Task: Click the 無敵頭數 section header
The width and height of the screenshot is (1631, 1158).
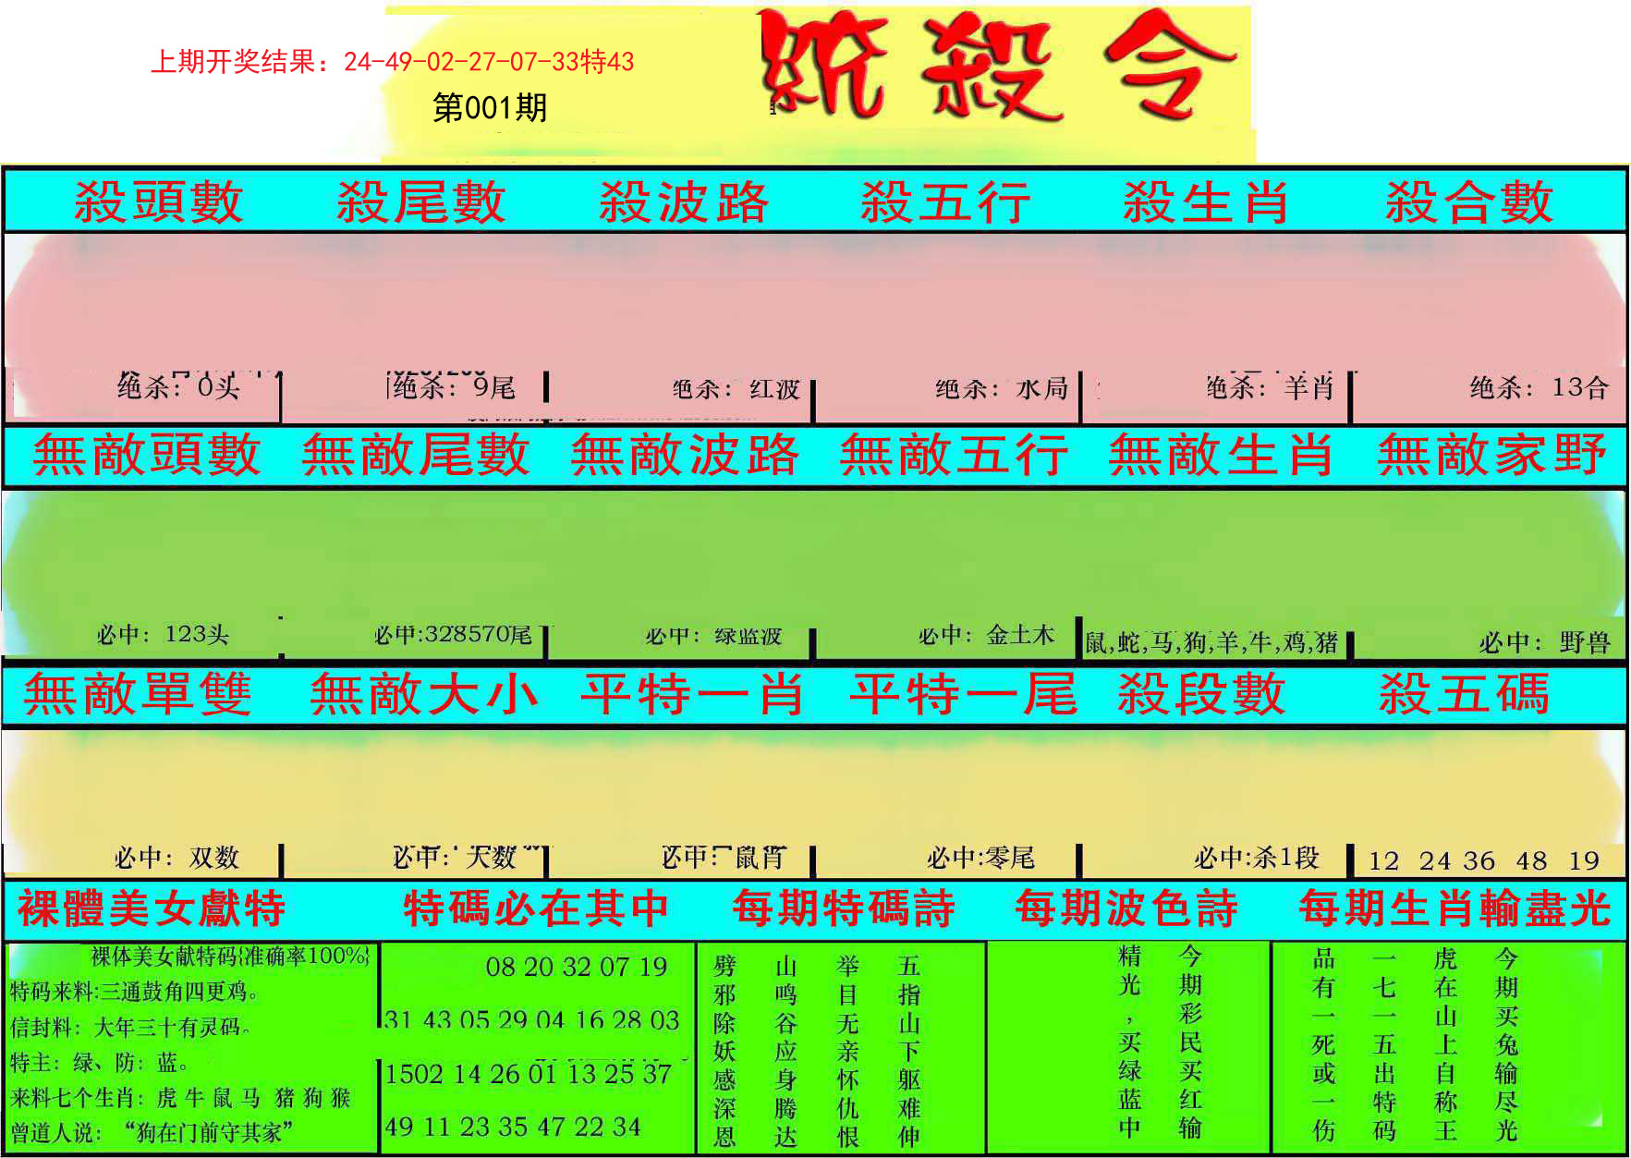Action: (147, 456)
